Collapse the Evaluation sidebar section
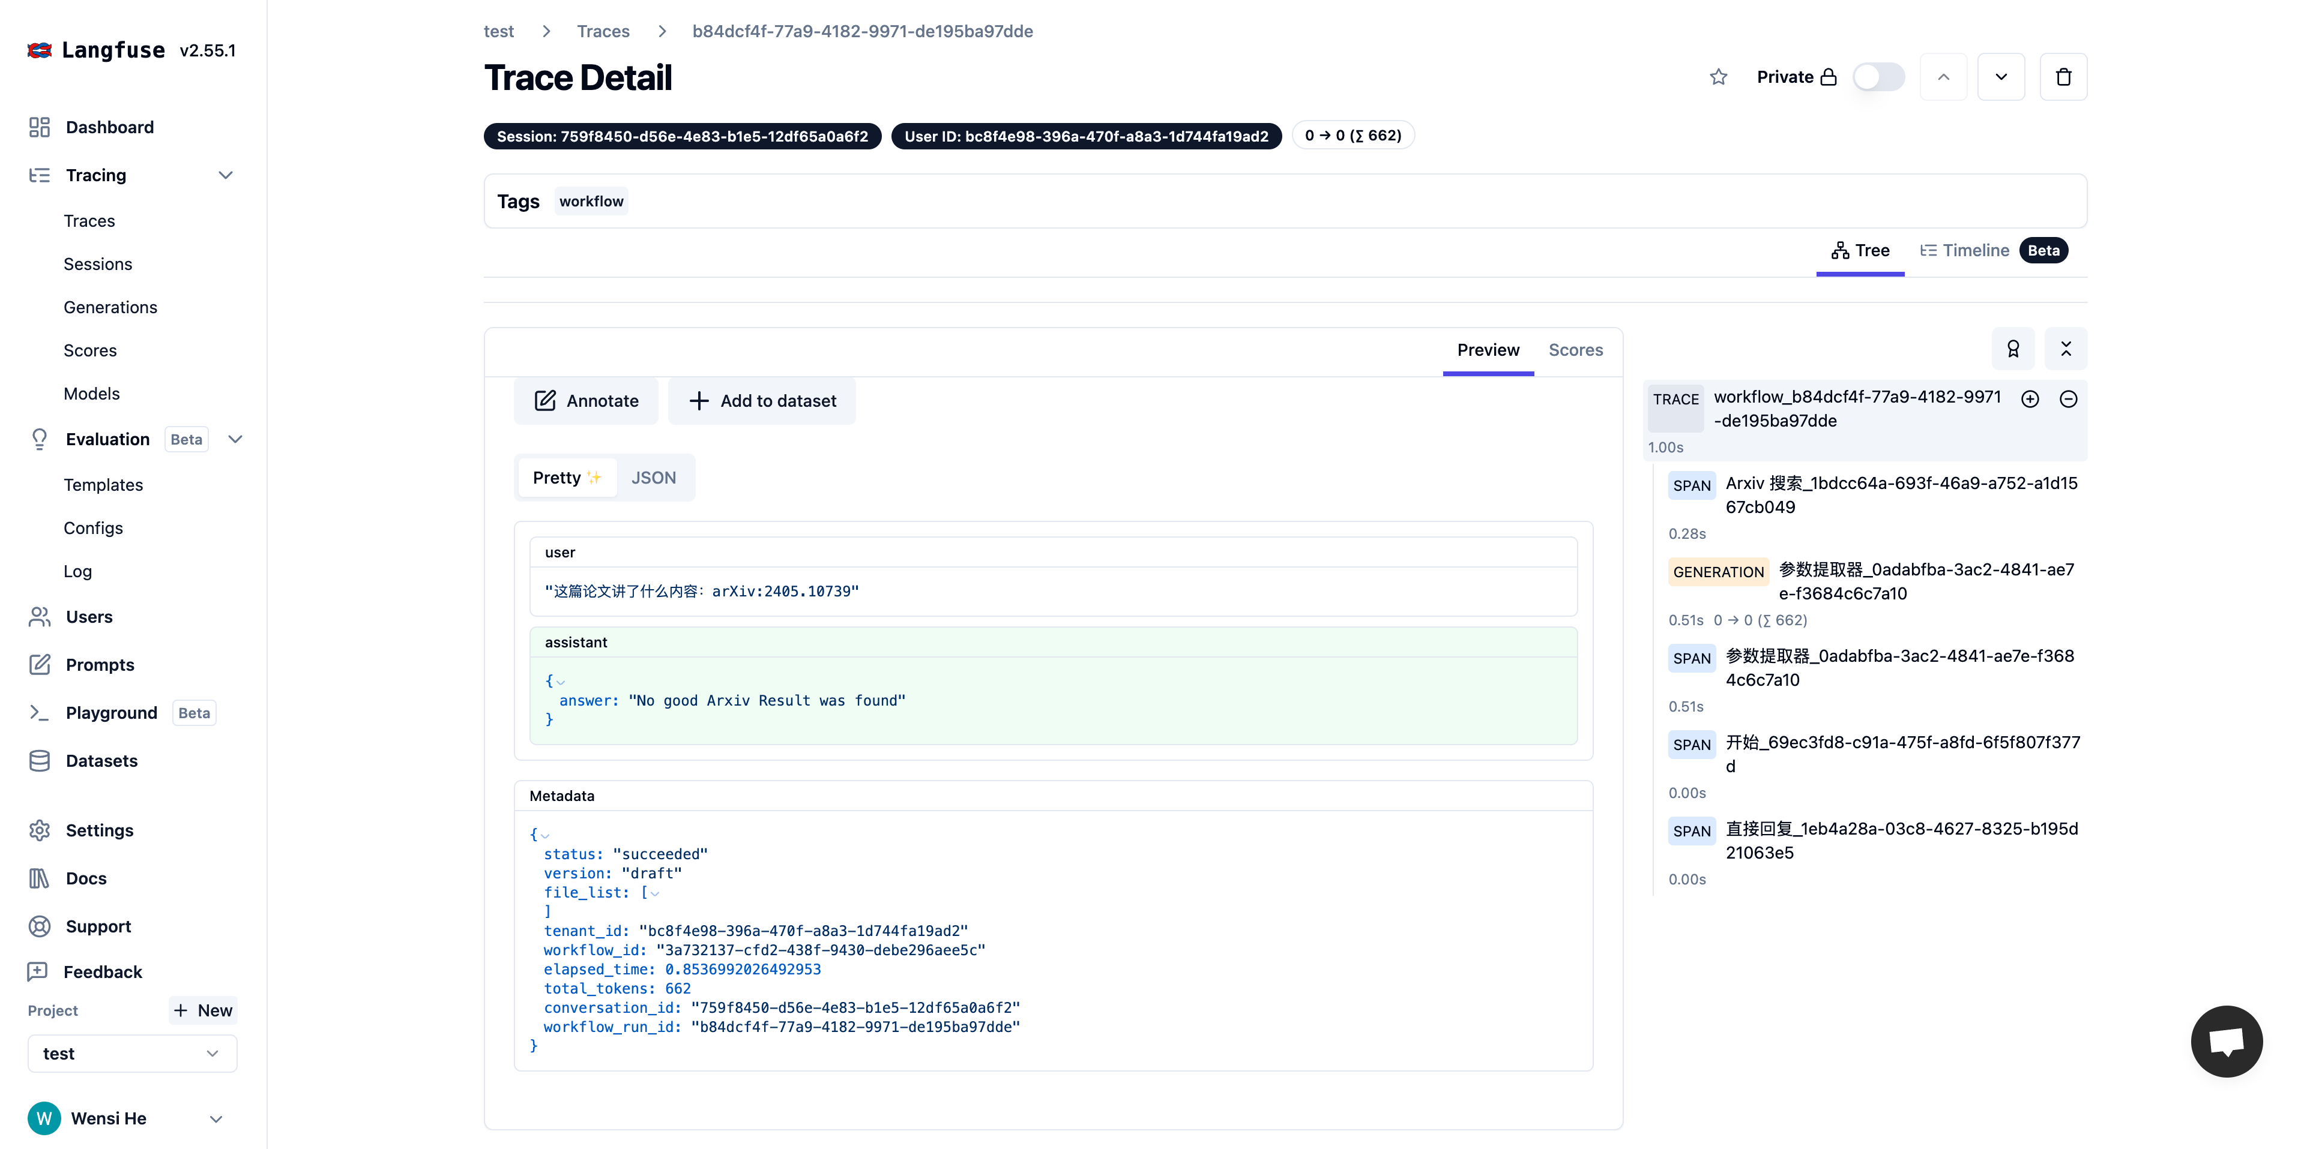 click(235, 439)
